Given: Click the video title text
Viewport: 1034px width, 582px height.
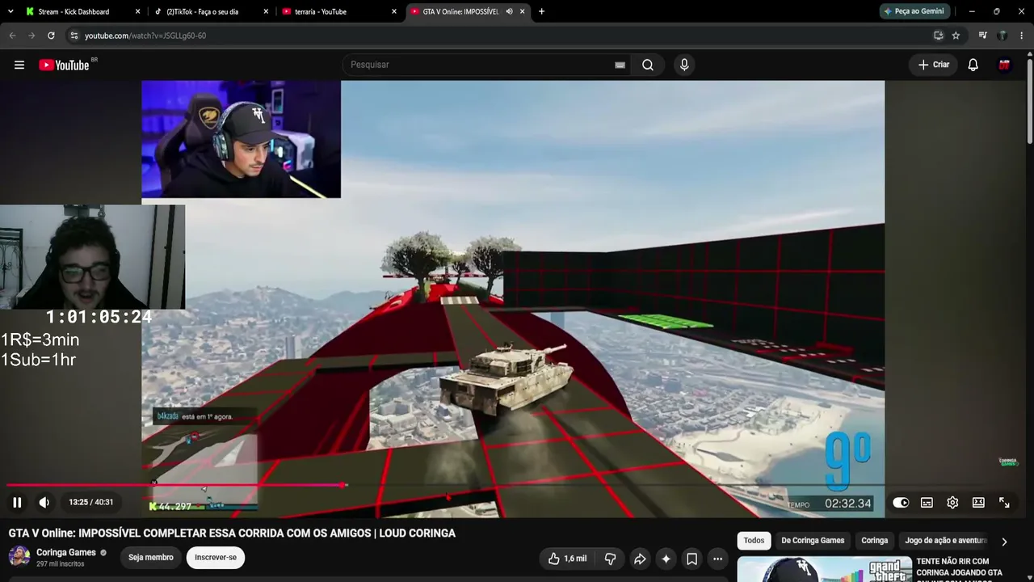Looking at the screenshot, I should (232, 533).
